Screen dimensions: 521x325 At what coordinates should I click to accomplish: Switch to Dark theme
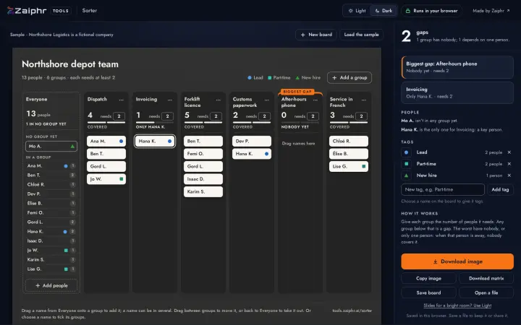384,11
